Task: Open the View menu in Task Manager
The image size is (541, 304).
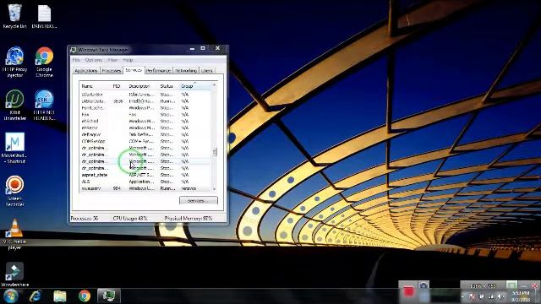Action: click(112, 60)
